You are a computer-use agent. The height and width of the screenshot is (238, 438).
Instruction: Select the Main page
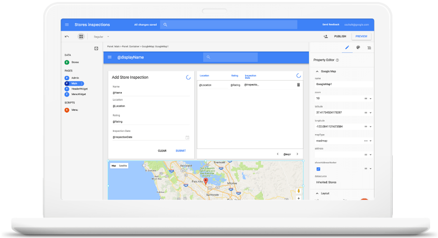74,84
